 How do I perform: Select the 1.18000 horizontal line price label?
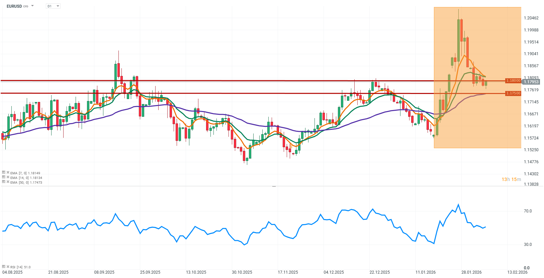tap(513, 81)
